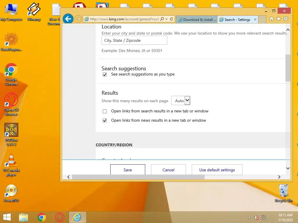Image resolution: width=298 pixels, height=223 pixels.
Task: Select DOSBox 0.74-3 desktop icon
Action: click(x=11, y=134)
